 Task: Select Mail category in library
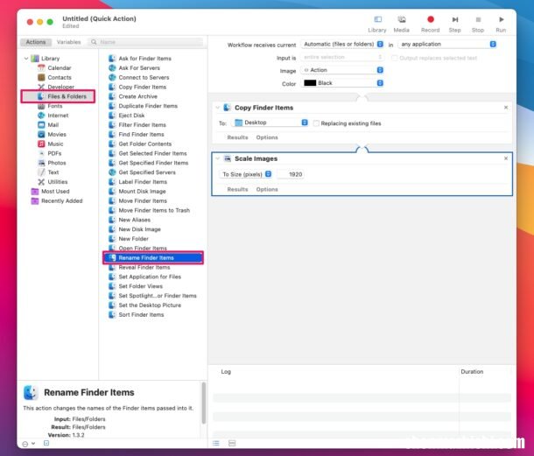tap(53, 125)
